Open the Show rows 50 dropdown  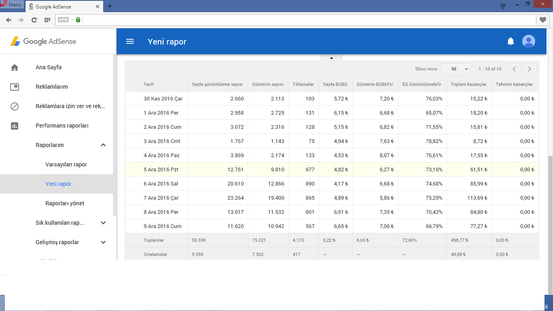pyautogui.click(x=456, y=69)
